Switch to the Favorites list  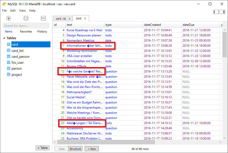[26, 31]
